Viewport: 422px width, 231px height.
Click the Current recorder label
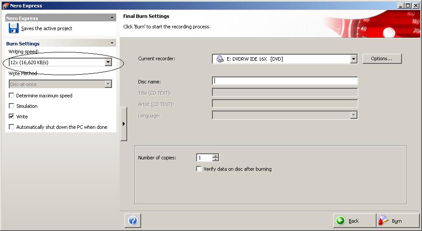coord(157,59)
